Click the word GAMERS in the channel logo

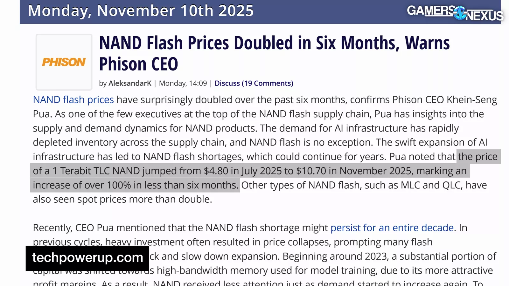[x=431, y=10]
